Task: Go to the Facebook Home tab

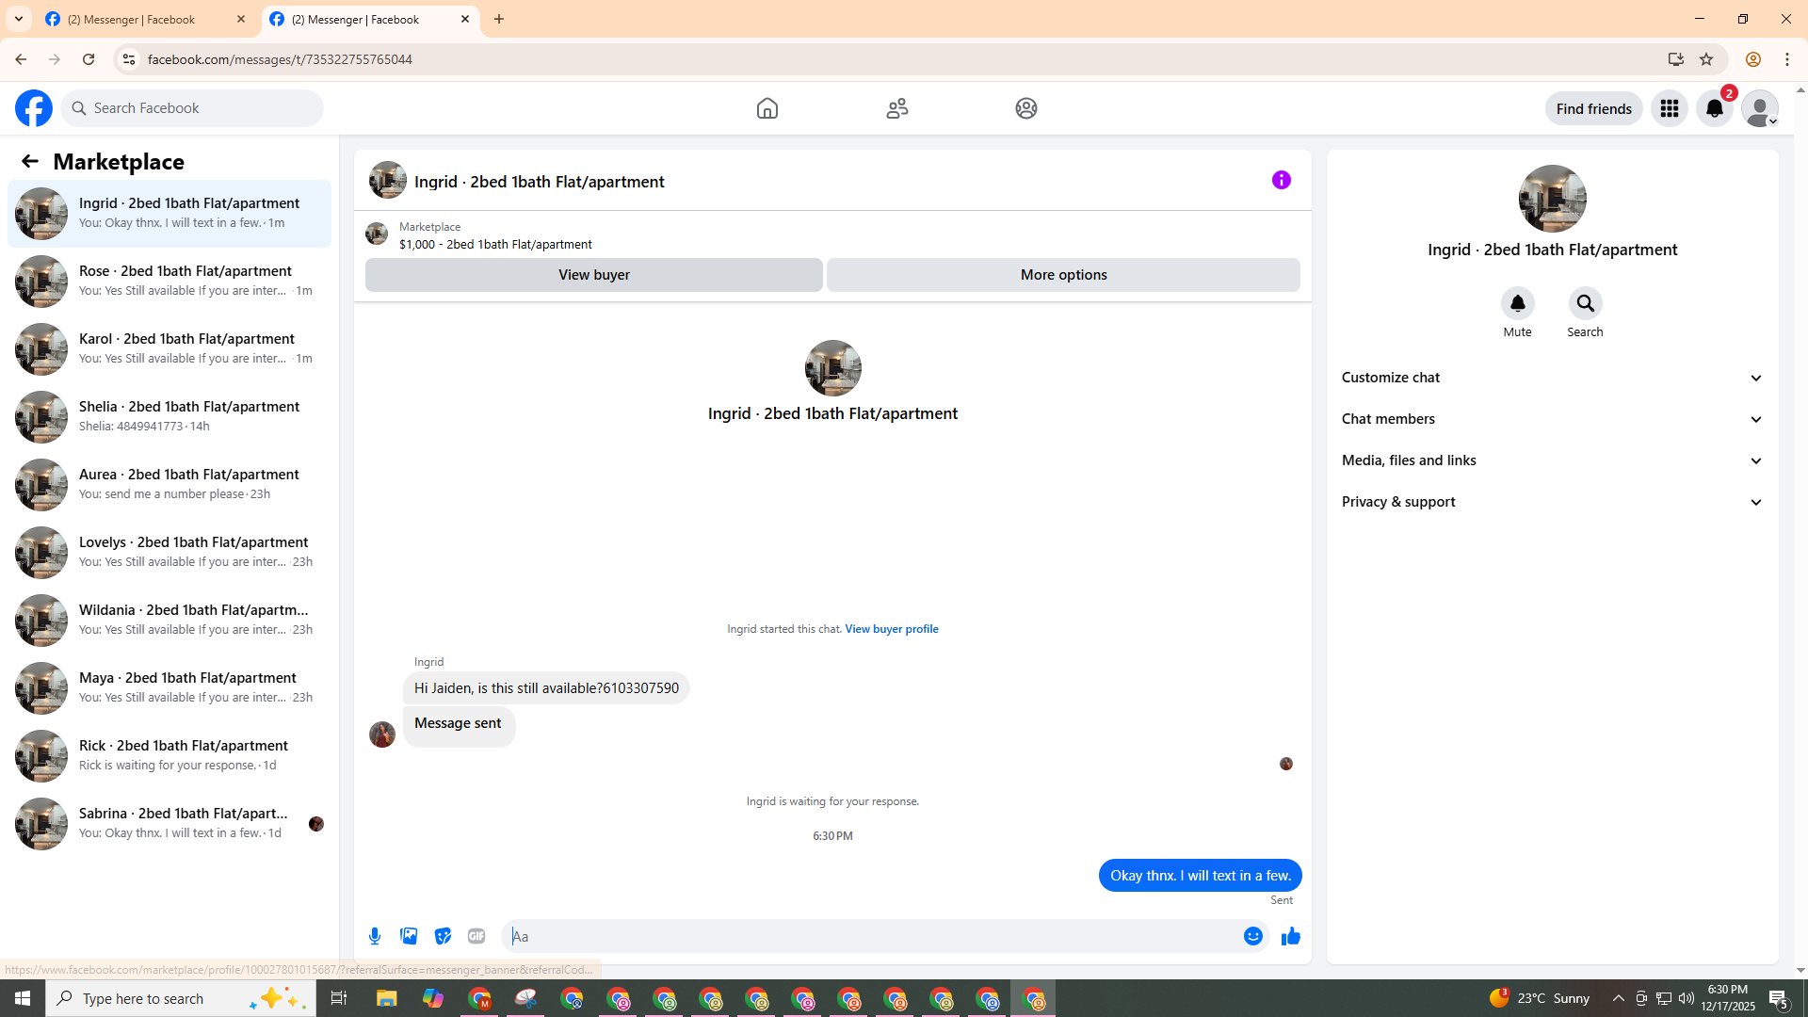Action: (767, 108)
